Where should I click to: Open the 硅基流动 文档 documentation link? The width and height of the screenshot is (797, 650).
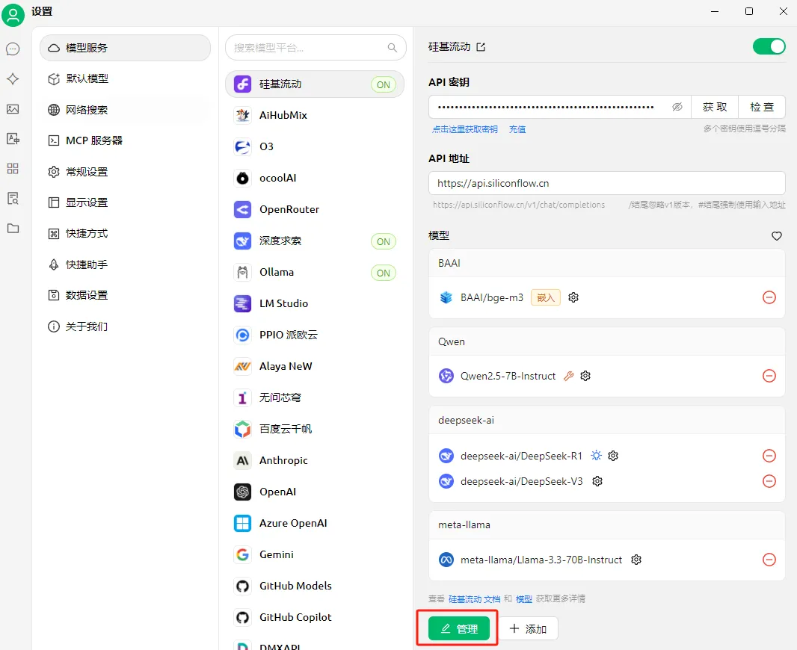click(474, 599)
